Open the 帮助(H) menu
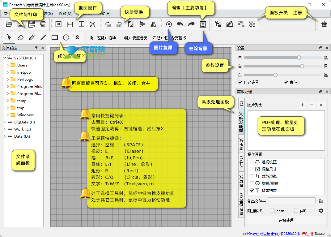This screenshot has width=331, height=237. point(104,14)
